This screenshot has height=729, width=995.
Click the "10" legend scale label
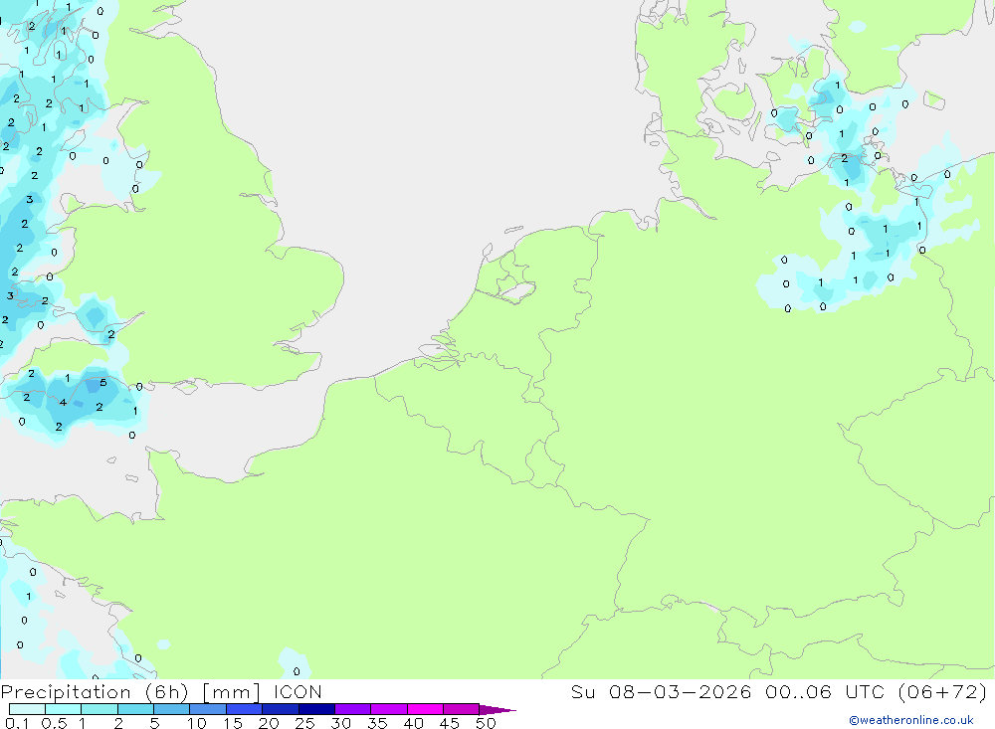pyautogui.click(x=197, y=723)
